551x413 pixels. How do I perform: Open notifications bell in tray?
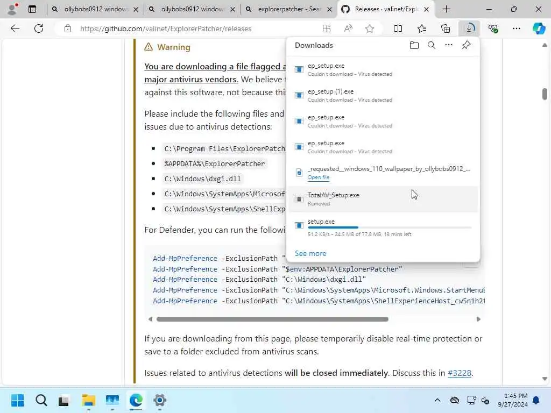coord(536,400)
